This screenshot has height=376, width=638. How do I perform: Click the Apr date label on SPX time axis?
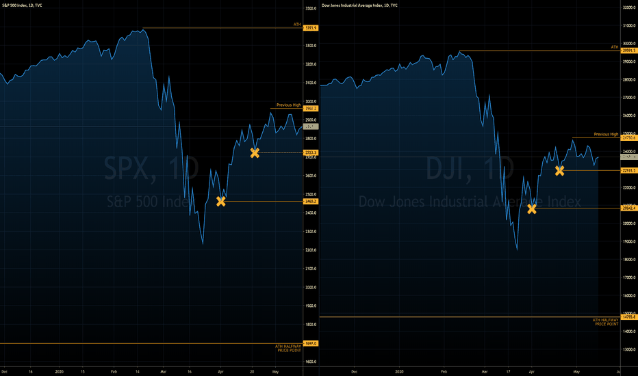point(220,371)
